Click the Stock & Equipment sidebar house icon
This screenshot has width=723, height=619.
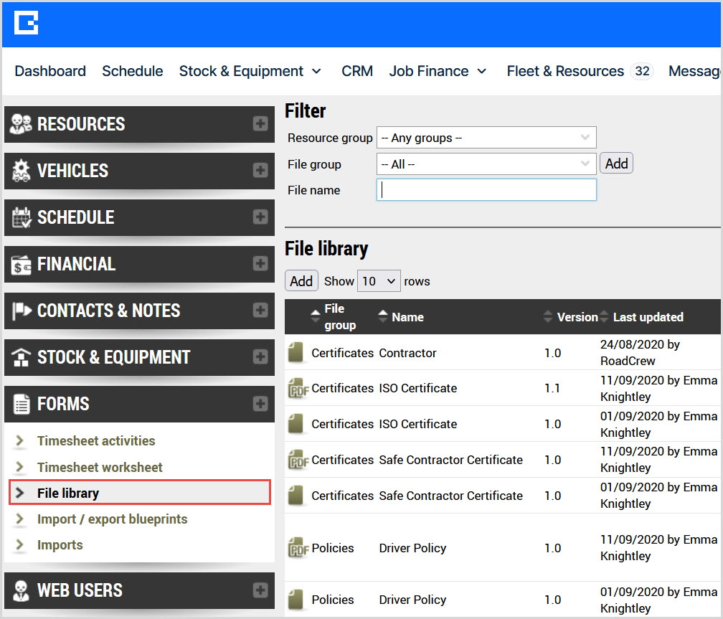point(22,357)
